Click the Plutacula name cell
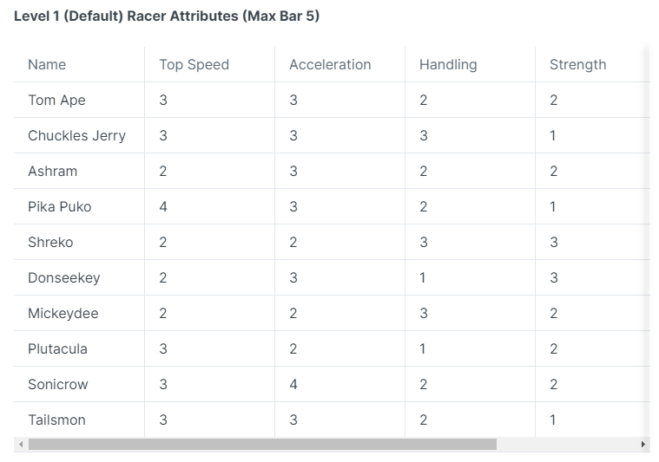Screen dimensions: 659x462 (x=79, y=348)
